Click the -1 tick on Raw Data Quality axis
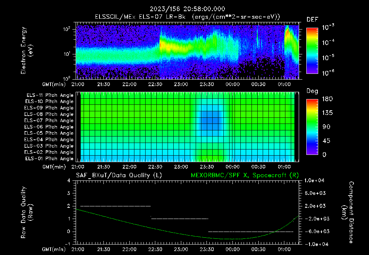 pyautogui.click(x=67, y=244)
